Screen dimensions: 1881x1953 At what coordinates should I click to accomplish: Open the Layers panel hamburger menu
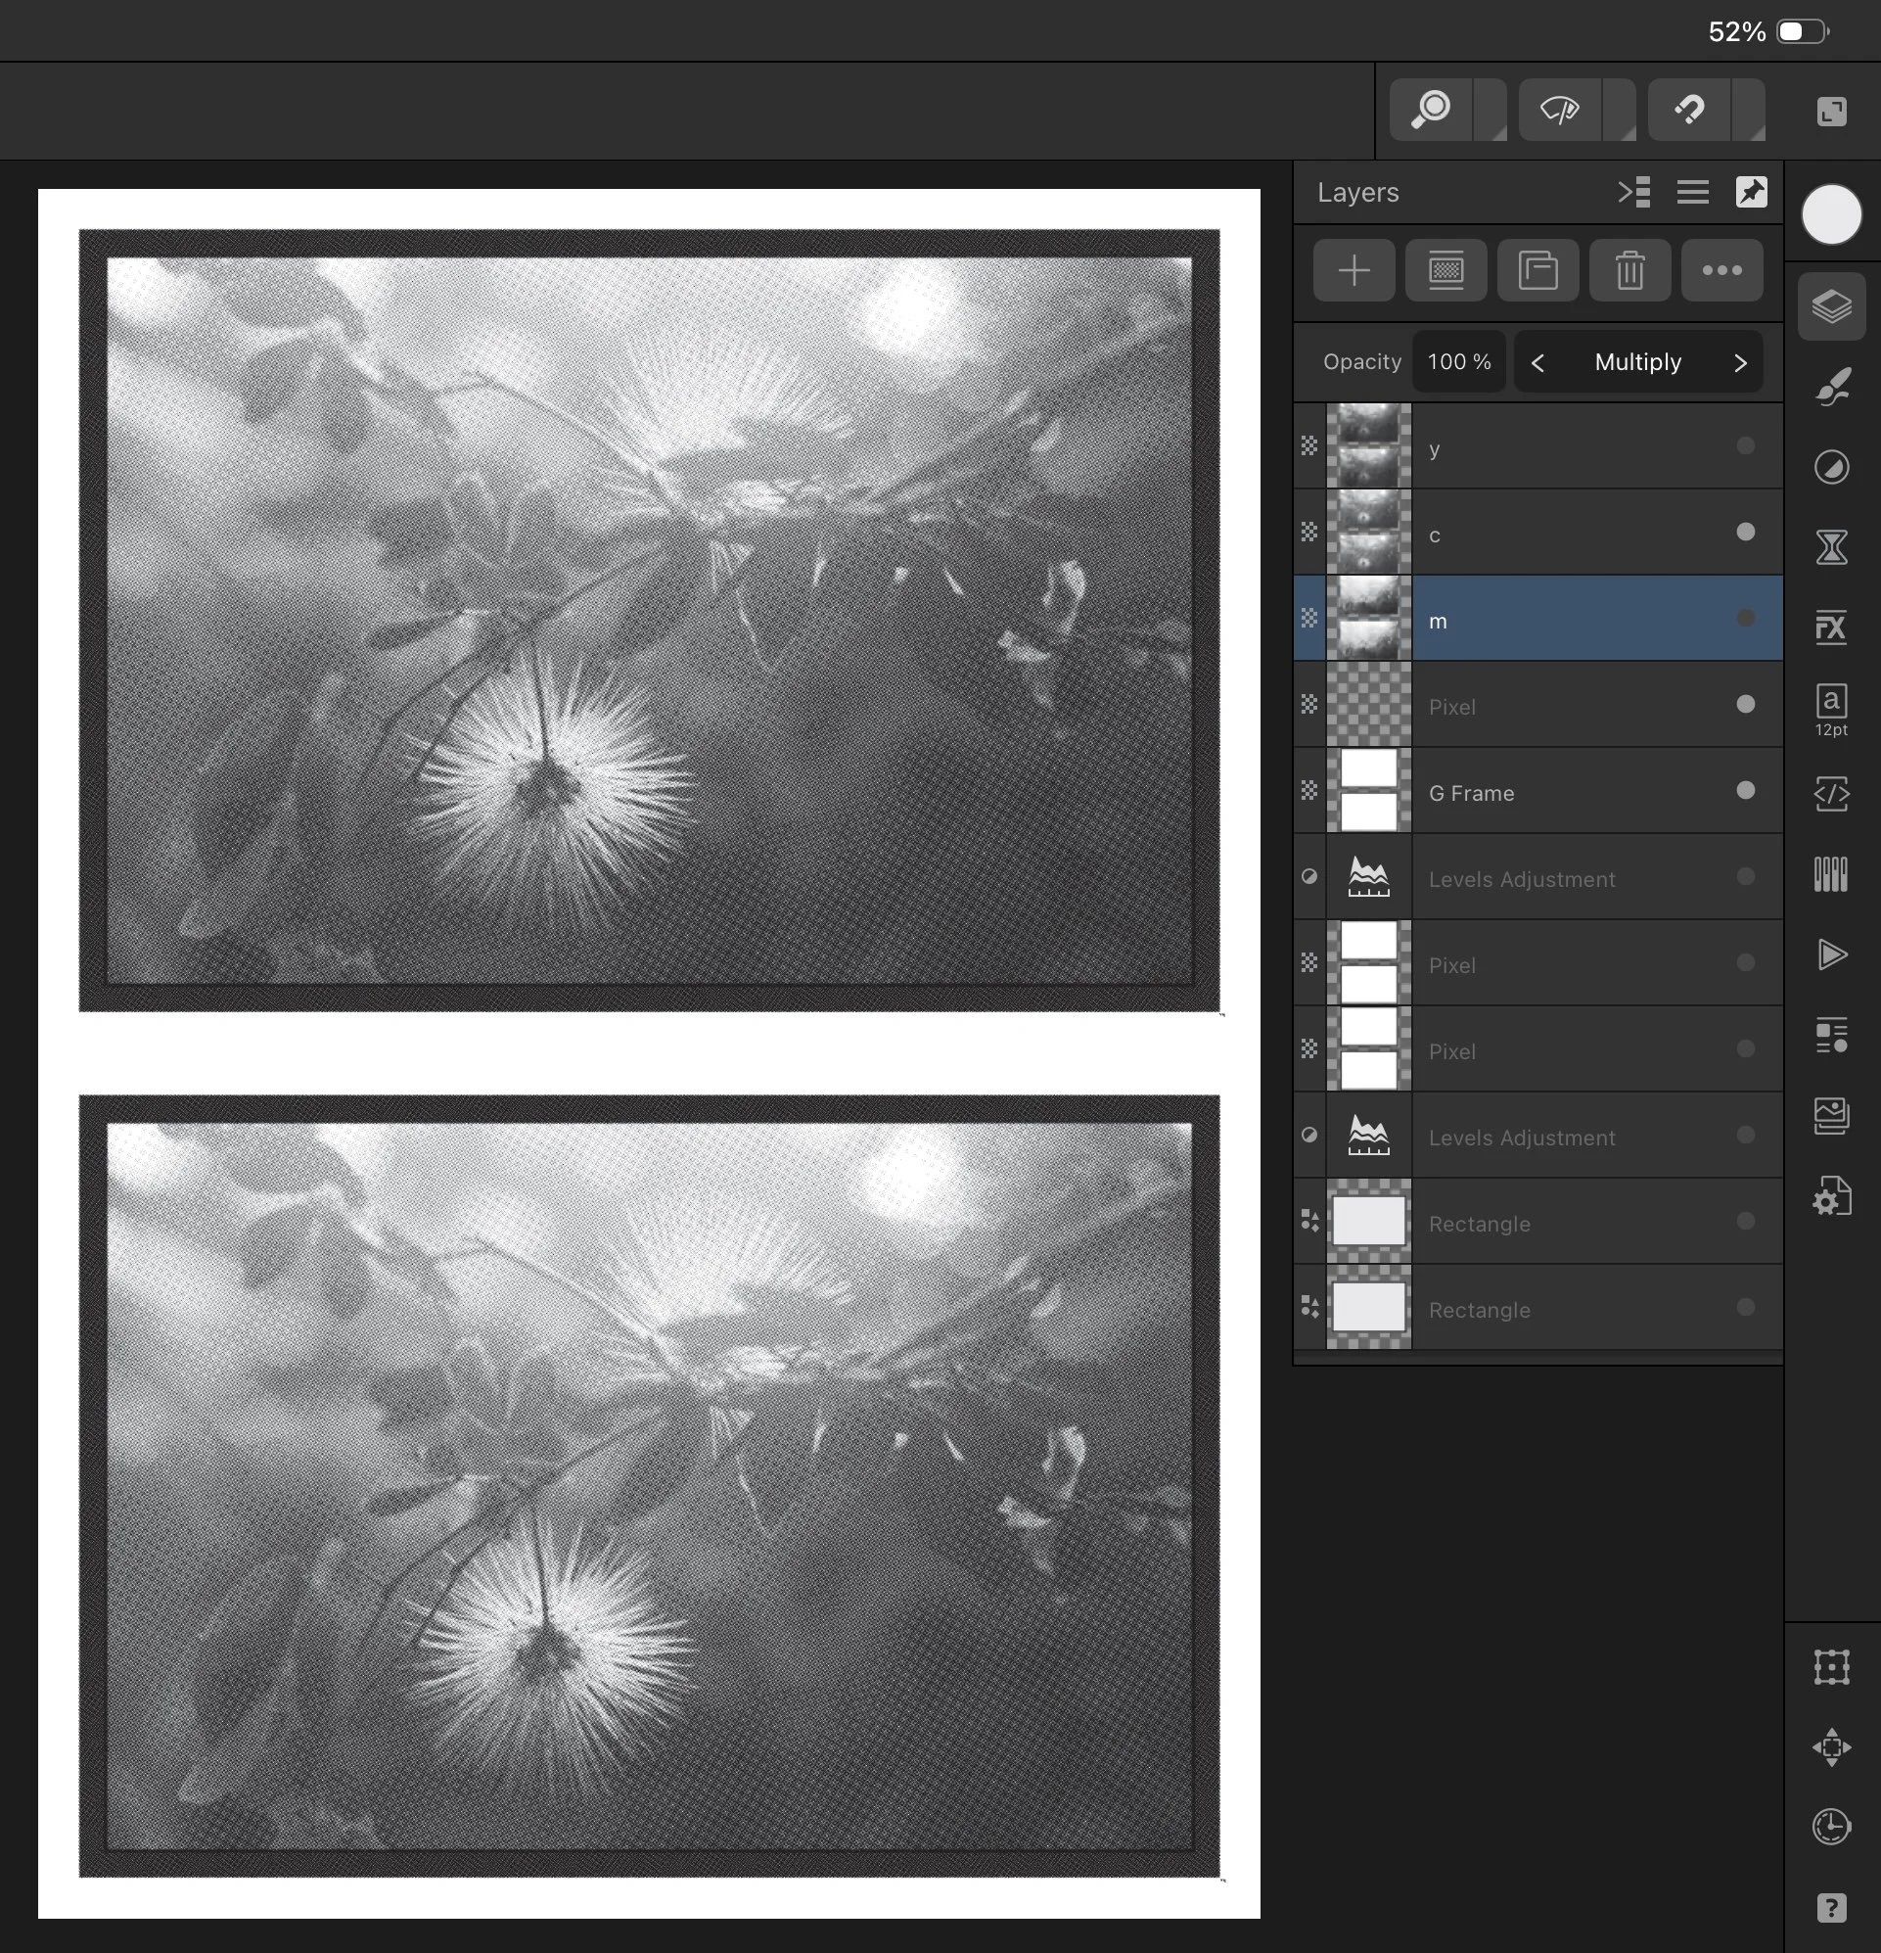(1693, 191)
